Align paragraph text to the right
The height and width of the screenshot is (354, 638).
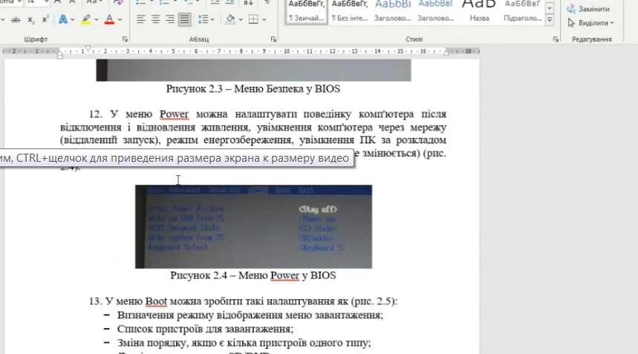(169, 19)
